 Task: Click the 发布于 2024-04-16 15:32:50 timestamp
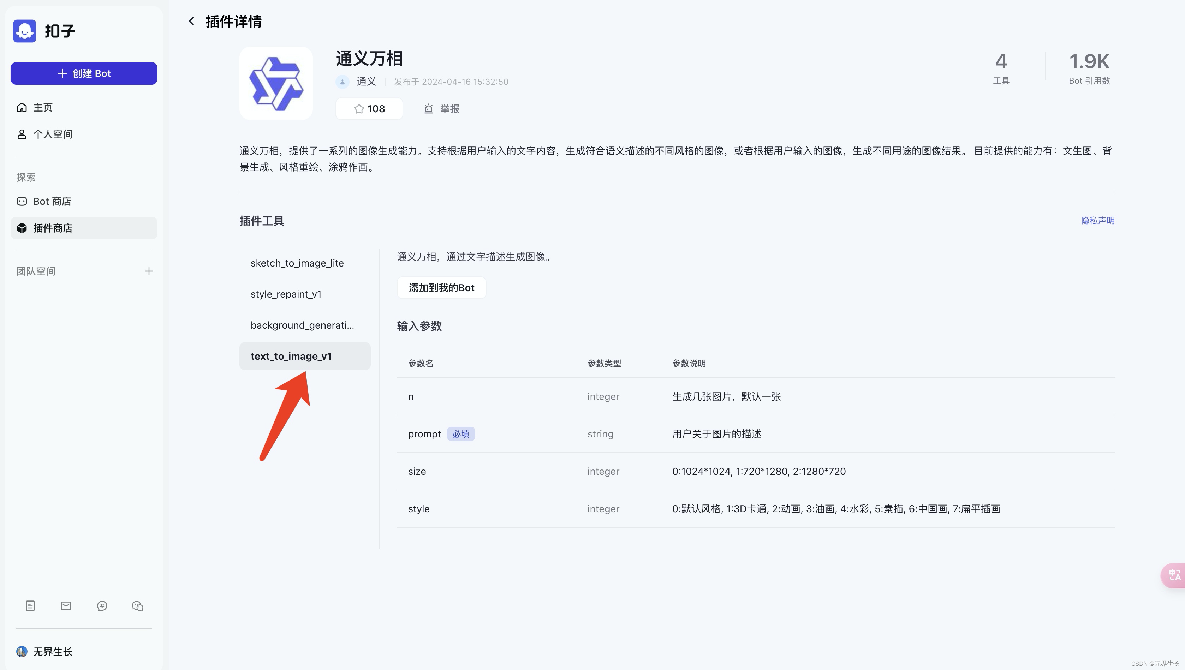click(x=451, y=82)
